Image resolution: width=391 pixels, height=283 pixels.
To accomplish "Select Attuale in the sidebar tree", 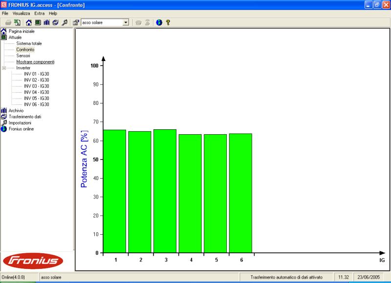I will point(15,38).
